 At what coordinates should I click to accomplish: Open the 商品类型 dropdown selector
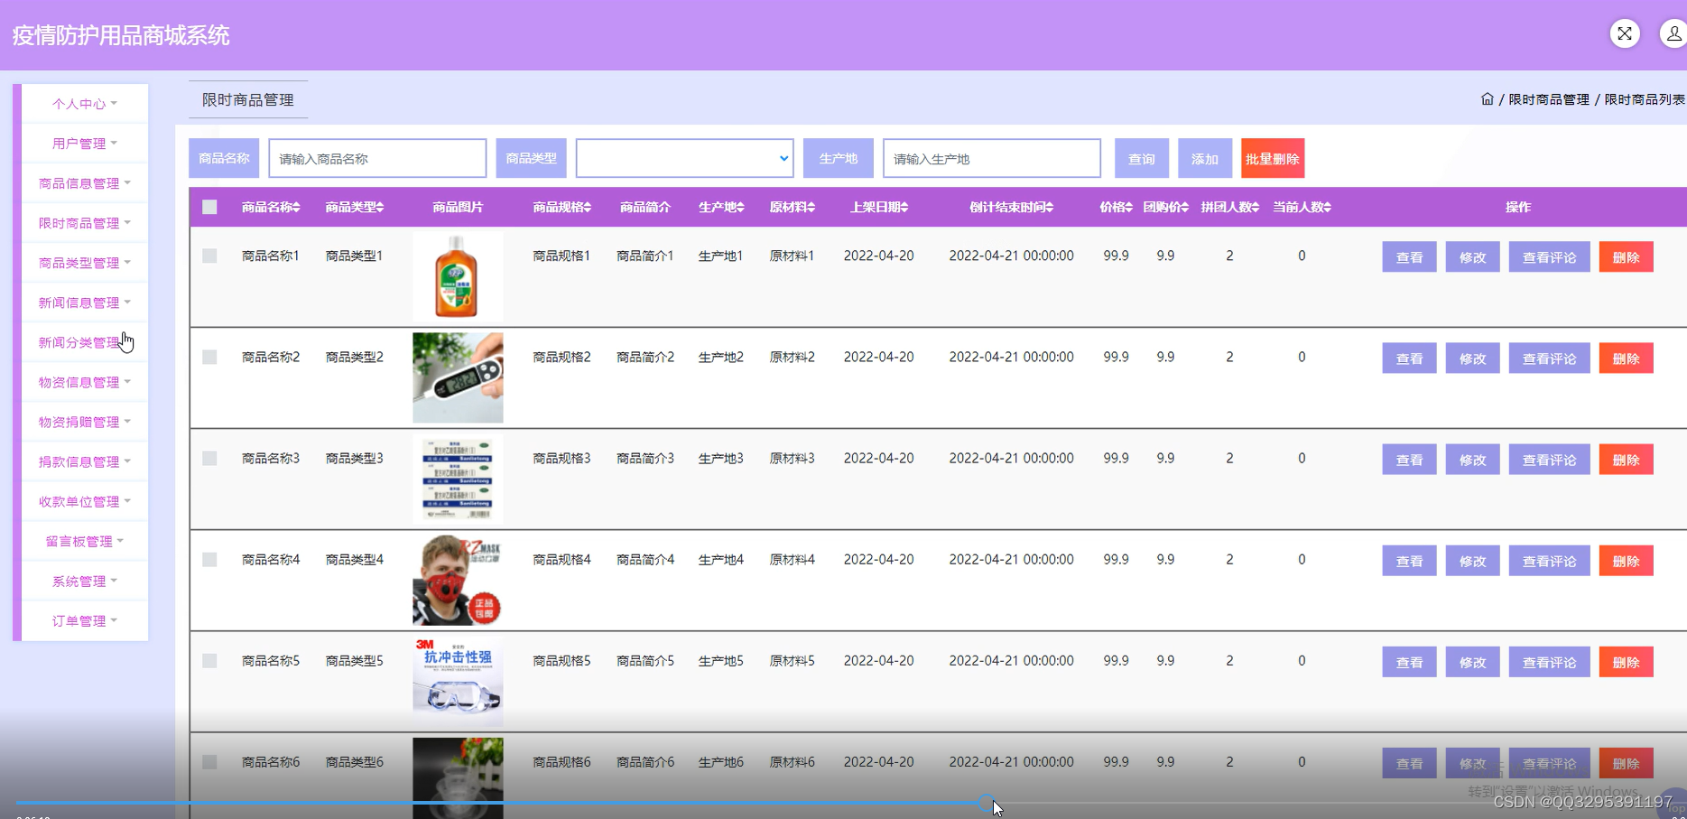click(x=685, y=158)
